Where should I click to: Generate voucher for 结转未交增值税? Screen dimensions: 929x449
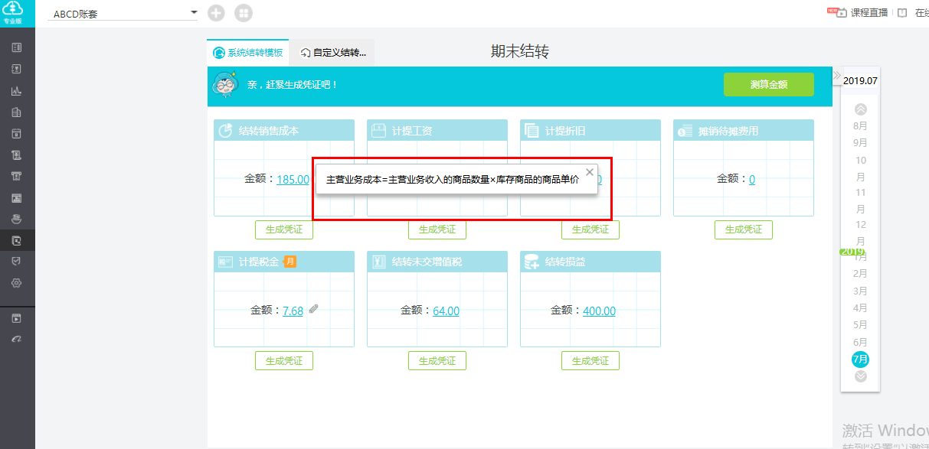coord(437,360)
